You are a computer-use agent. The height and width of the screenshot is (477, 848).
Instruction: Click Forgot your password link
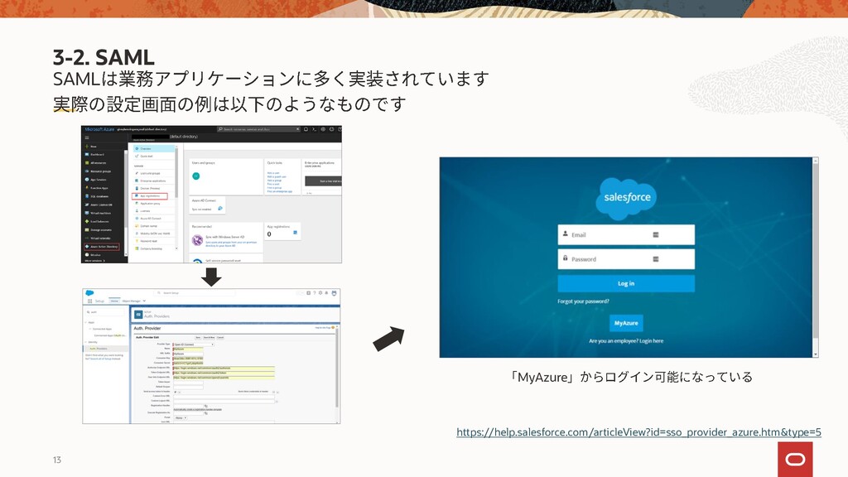(x=584, y=301)
